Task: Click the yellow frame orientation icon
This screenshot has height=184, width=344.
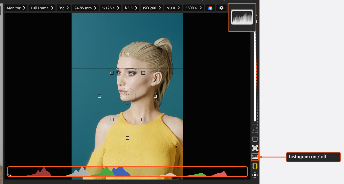Action: tap(255, 166)
